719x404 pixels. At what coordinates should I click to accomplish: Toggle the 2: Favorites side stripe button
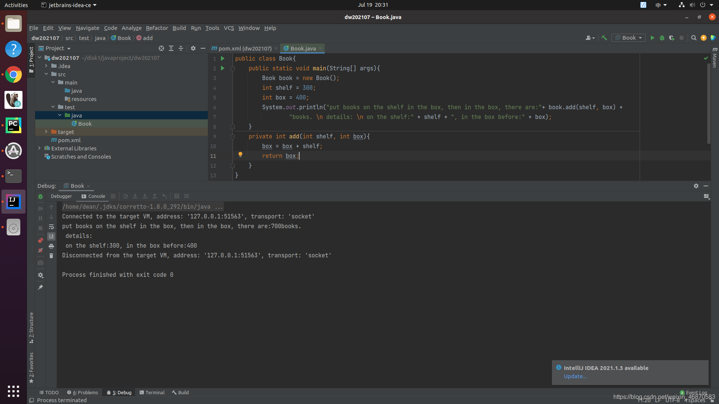point(31,368)
